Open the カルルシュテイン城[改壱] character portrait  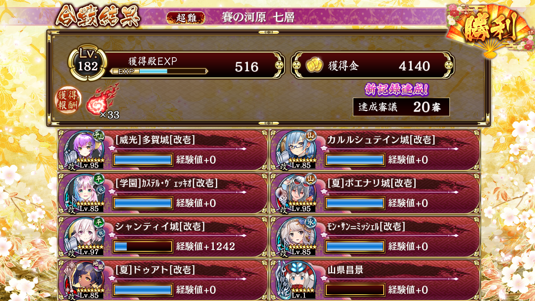(296, 150)
